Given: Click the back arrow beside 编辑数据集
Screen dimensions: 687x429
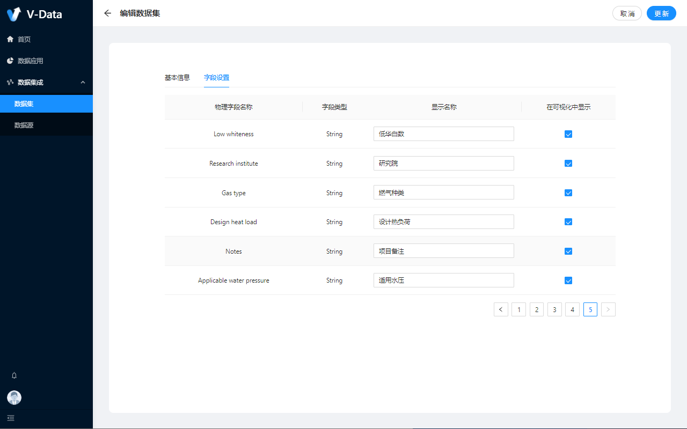Looking at the screenshot, I should point(108,13).
